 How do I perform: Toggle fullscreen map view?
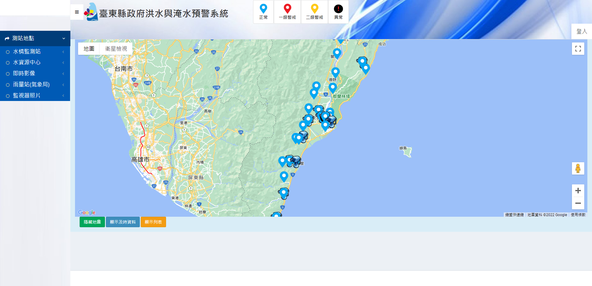[578, 49]
